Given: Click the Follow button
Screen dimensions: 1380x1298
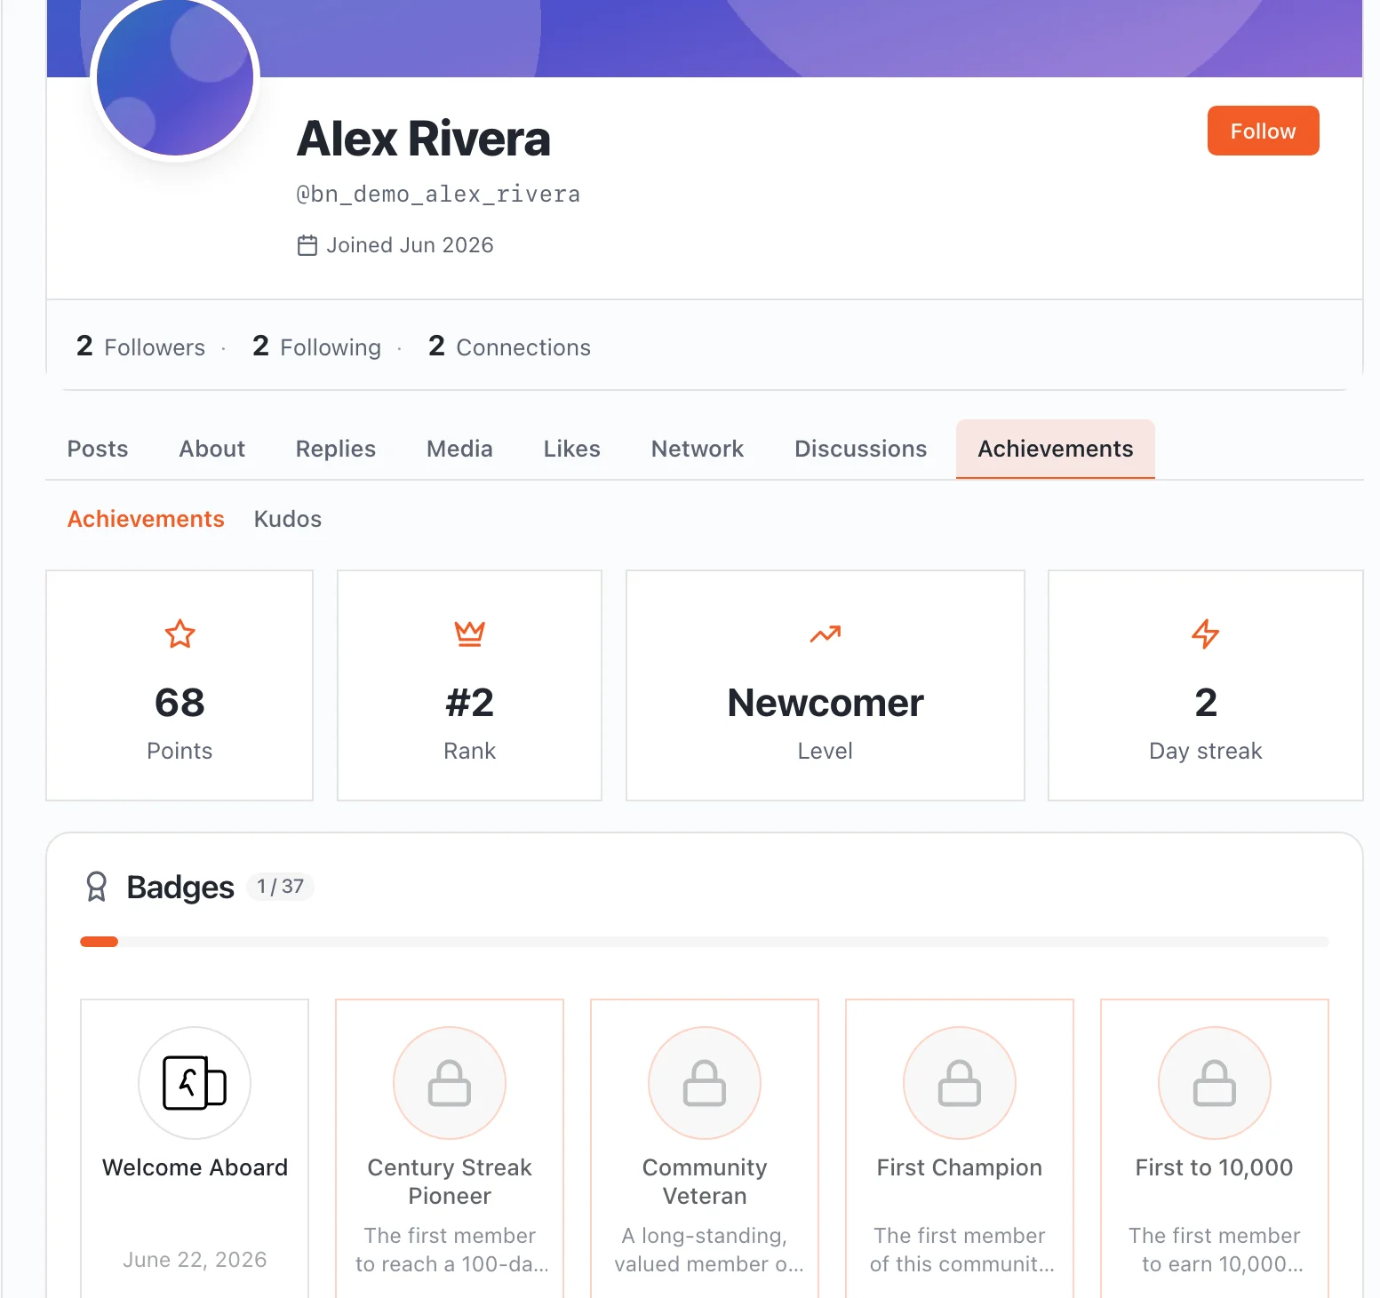Looking at the screenshot, I should [x=1263, y=131].
